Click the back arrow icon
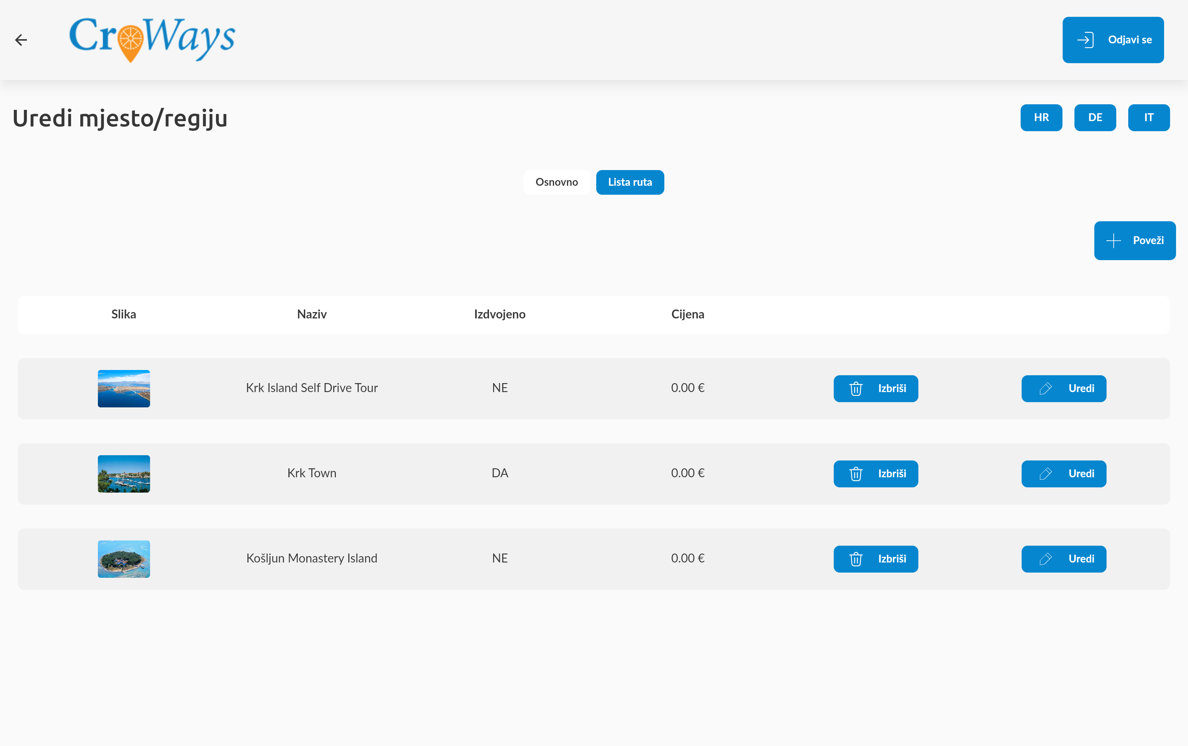This screenshot has height=746, width=1188. (21, 40)
